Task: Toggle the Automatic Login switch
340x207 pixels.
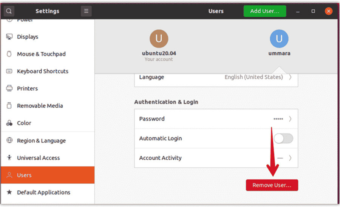Action: tap(283, 138)
